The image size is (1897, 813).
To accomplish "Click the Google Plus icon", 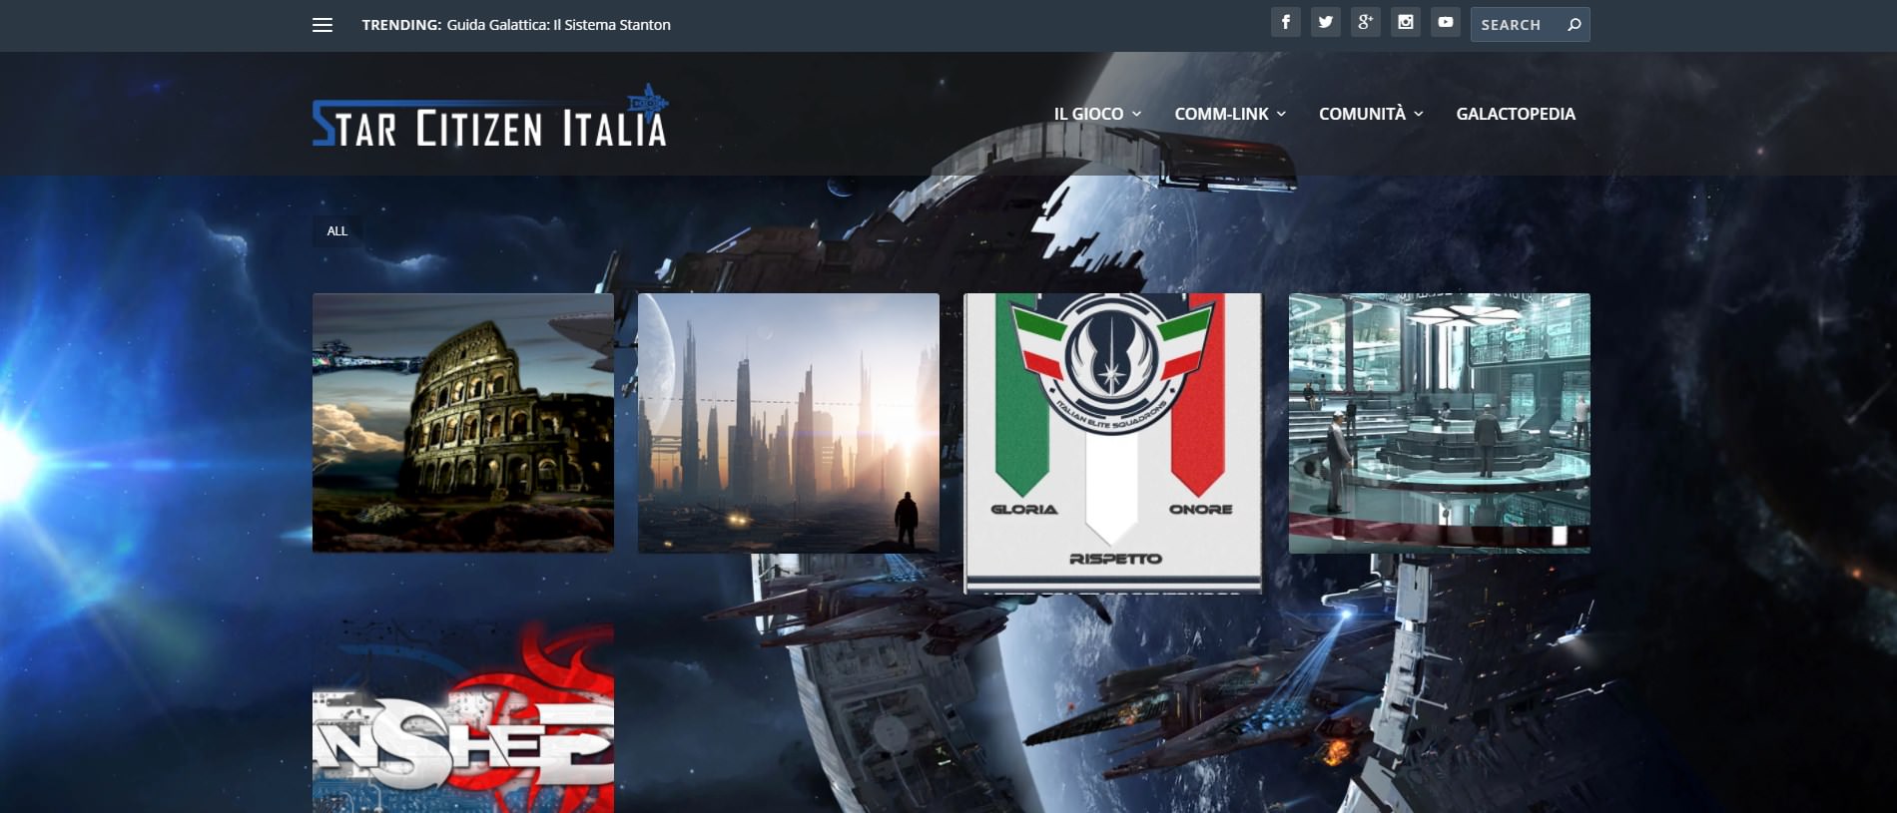I will pos(1365,22).
